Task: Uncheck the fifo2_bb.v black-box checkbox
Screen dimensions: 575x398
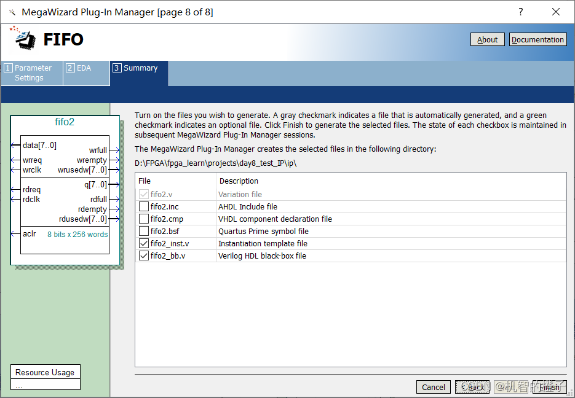Action: click(x=144, y=256)
